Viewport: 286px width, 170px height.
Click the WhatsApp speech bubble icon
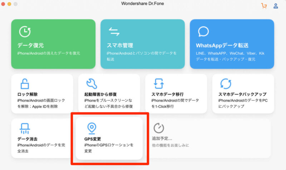coord(203,31)
